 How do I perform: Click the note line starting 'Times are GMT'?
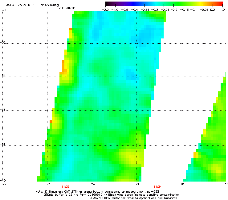pyautogui.click(x=97, y=192)
